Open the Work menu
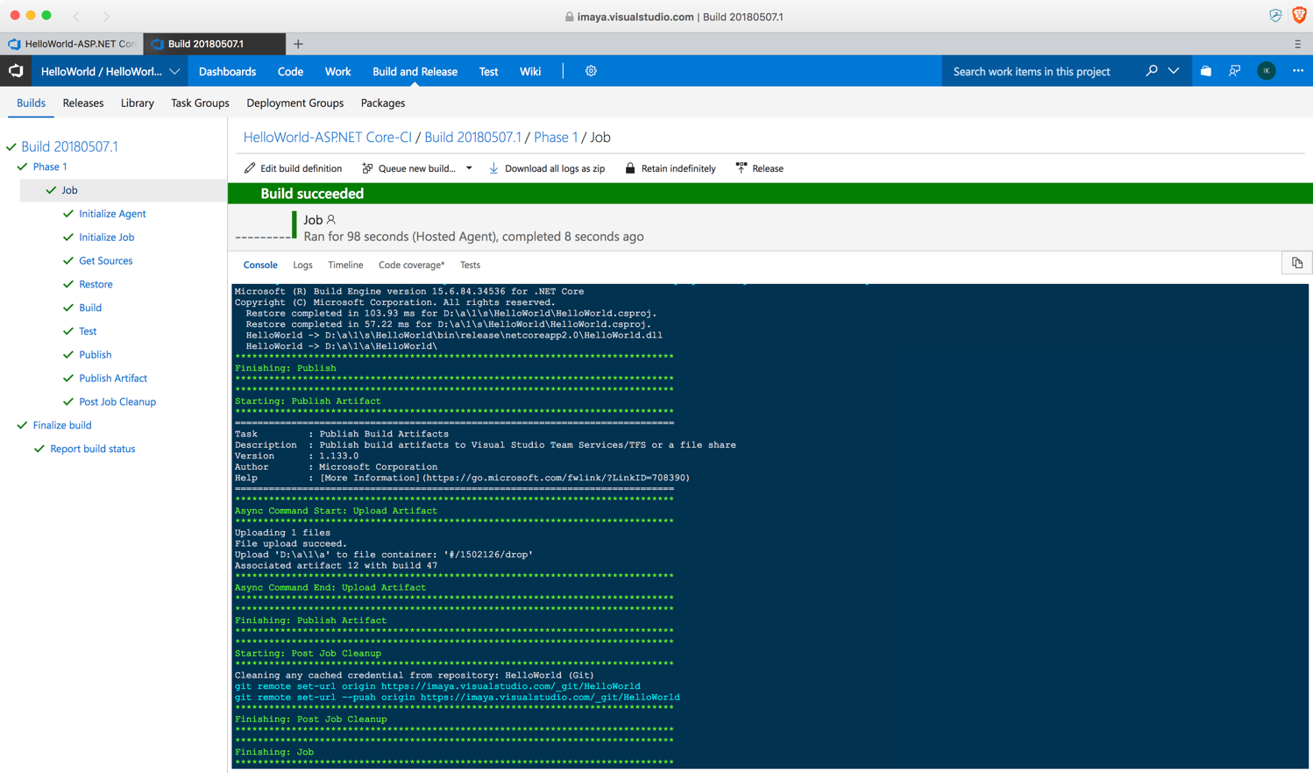The width and height of the screenshot is (1313, 773). (x=337, y=71)
